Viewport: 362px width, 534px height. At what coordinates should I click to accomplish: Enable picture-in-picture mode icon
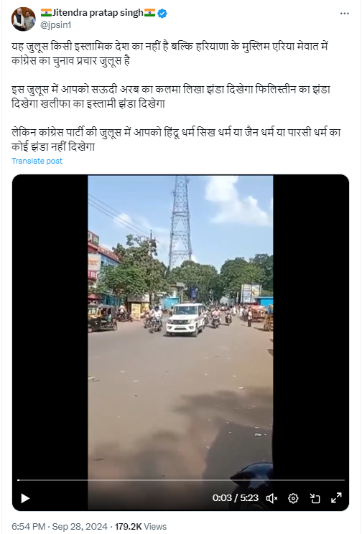point(315,498)
